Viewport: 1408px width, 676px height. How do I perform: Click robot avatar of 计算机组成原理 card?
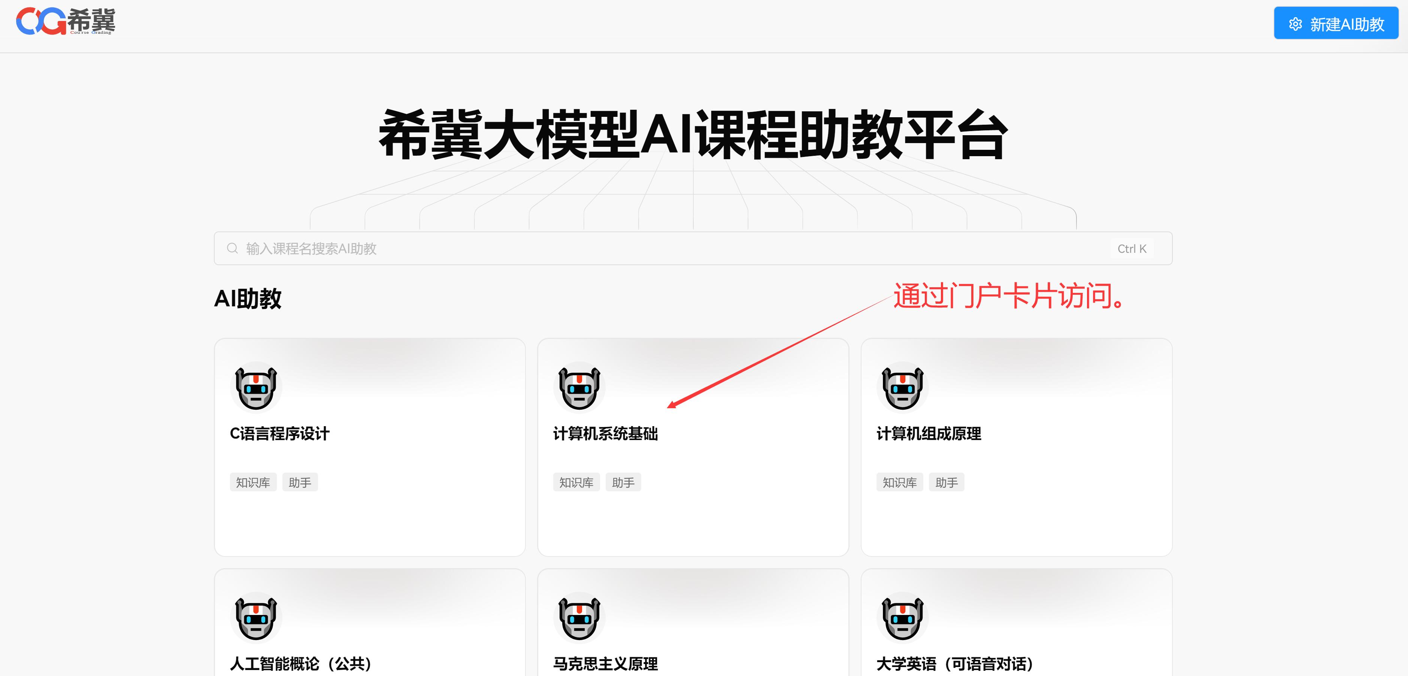902,388
